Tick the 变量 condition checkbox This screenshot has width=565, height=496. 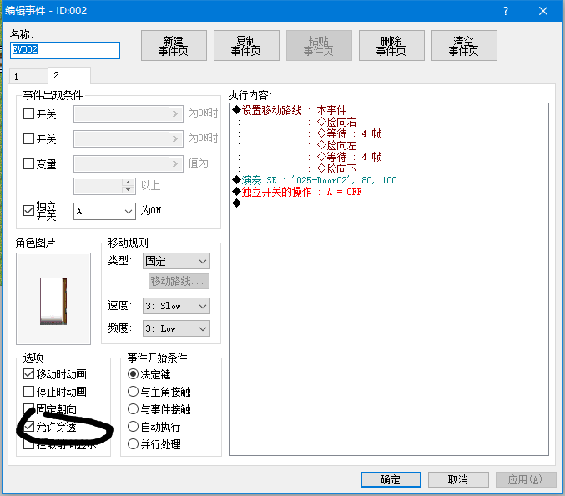point(28,163)
